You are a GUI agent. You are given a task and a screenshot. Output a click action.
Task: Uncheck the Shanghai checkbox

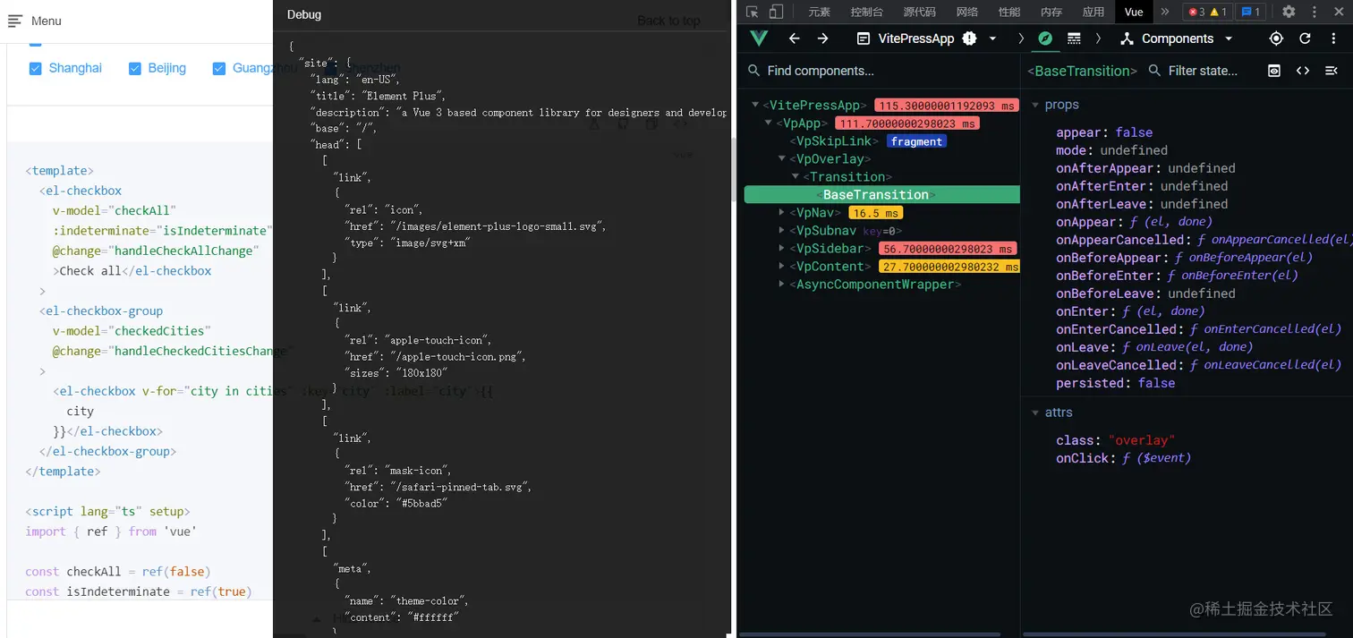pyautogui.click(x=36, y=68)
